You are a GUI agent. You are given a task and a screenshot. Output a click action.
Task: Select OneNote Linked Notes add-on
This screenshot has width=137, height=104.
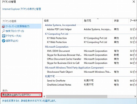point(59,85)
